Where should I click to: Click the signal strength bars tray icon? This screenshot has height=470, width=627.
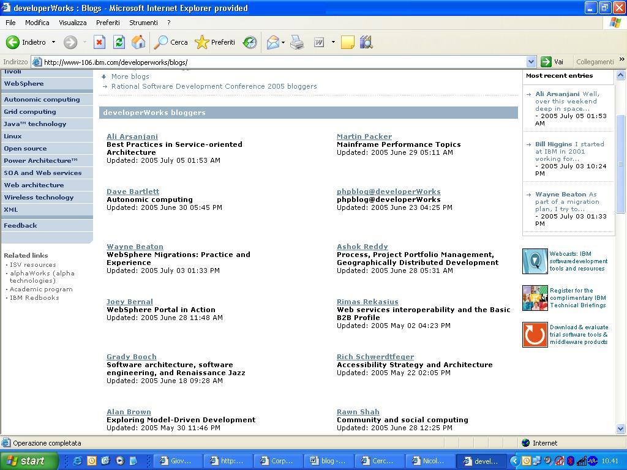581,461
